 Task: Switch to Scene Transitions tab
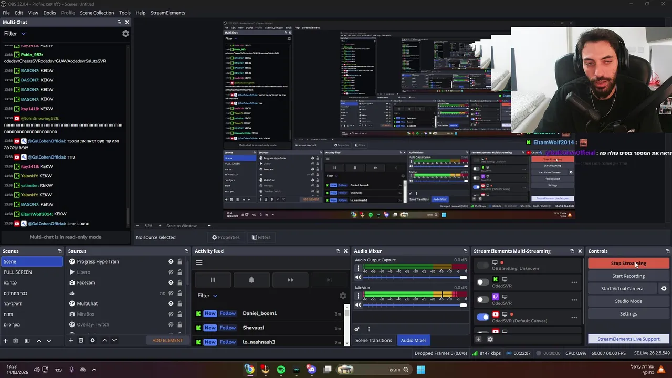[373, 340]
